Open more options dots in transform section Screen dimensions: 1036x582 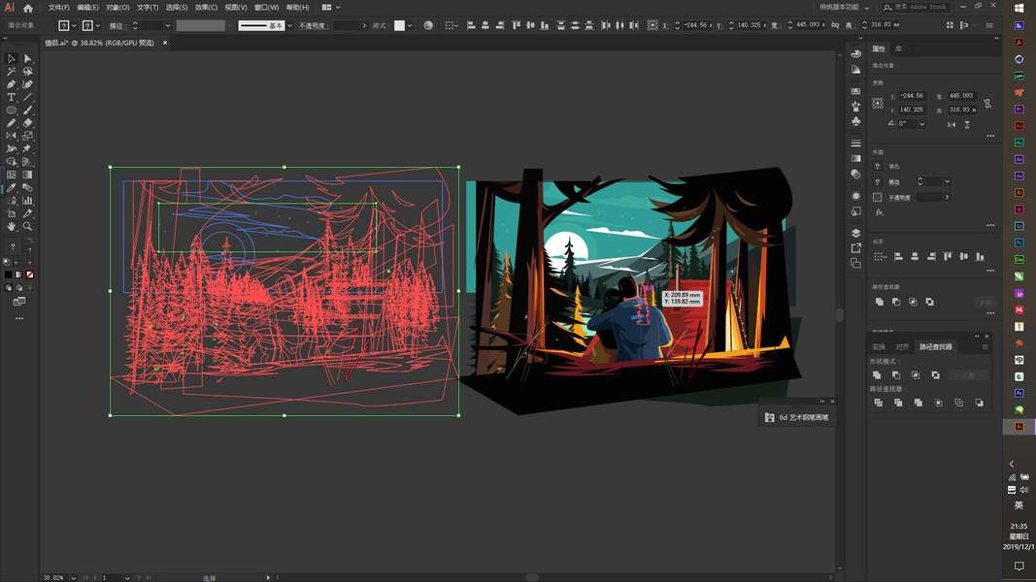click(990, 136)
